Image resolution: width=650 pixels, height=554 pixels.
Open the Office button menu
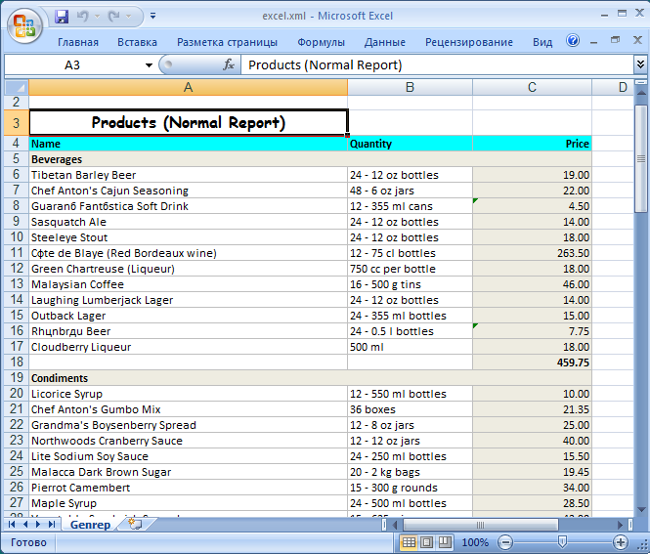pyautogui.click(x=24, y=25)
